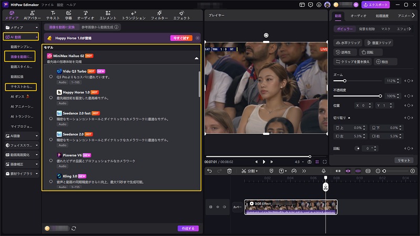Click the zoom-out minus circle on timeline
The width and height of the screenshot is (420, 236).
(x=378, y=171)
